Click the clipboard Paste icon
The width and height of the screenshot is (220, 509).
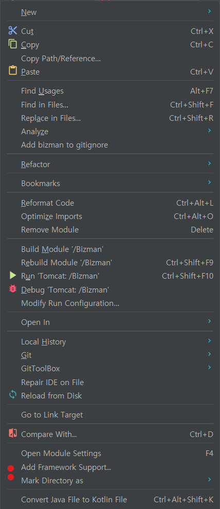[x=13, y=71]
